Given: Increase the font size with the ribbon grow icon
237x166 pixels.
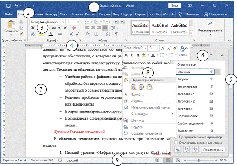Looking at the screenshot, I should point(71,34).
